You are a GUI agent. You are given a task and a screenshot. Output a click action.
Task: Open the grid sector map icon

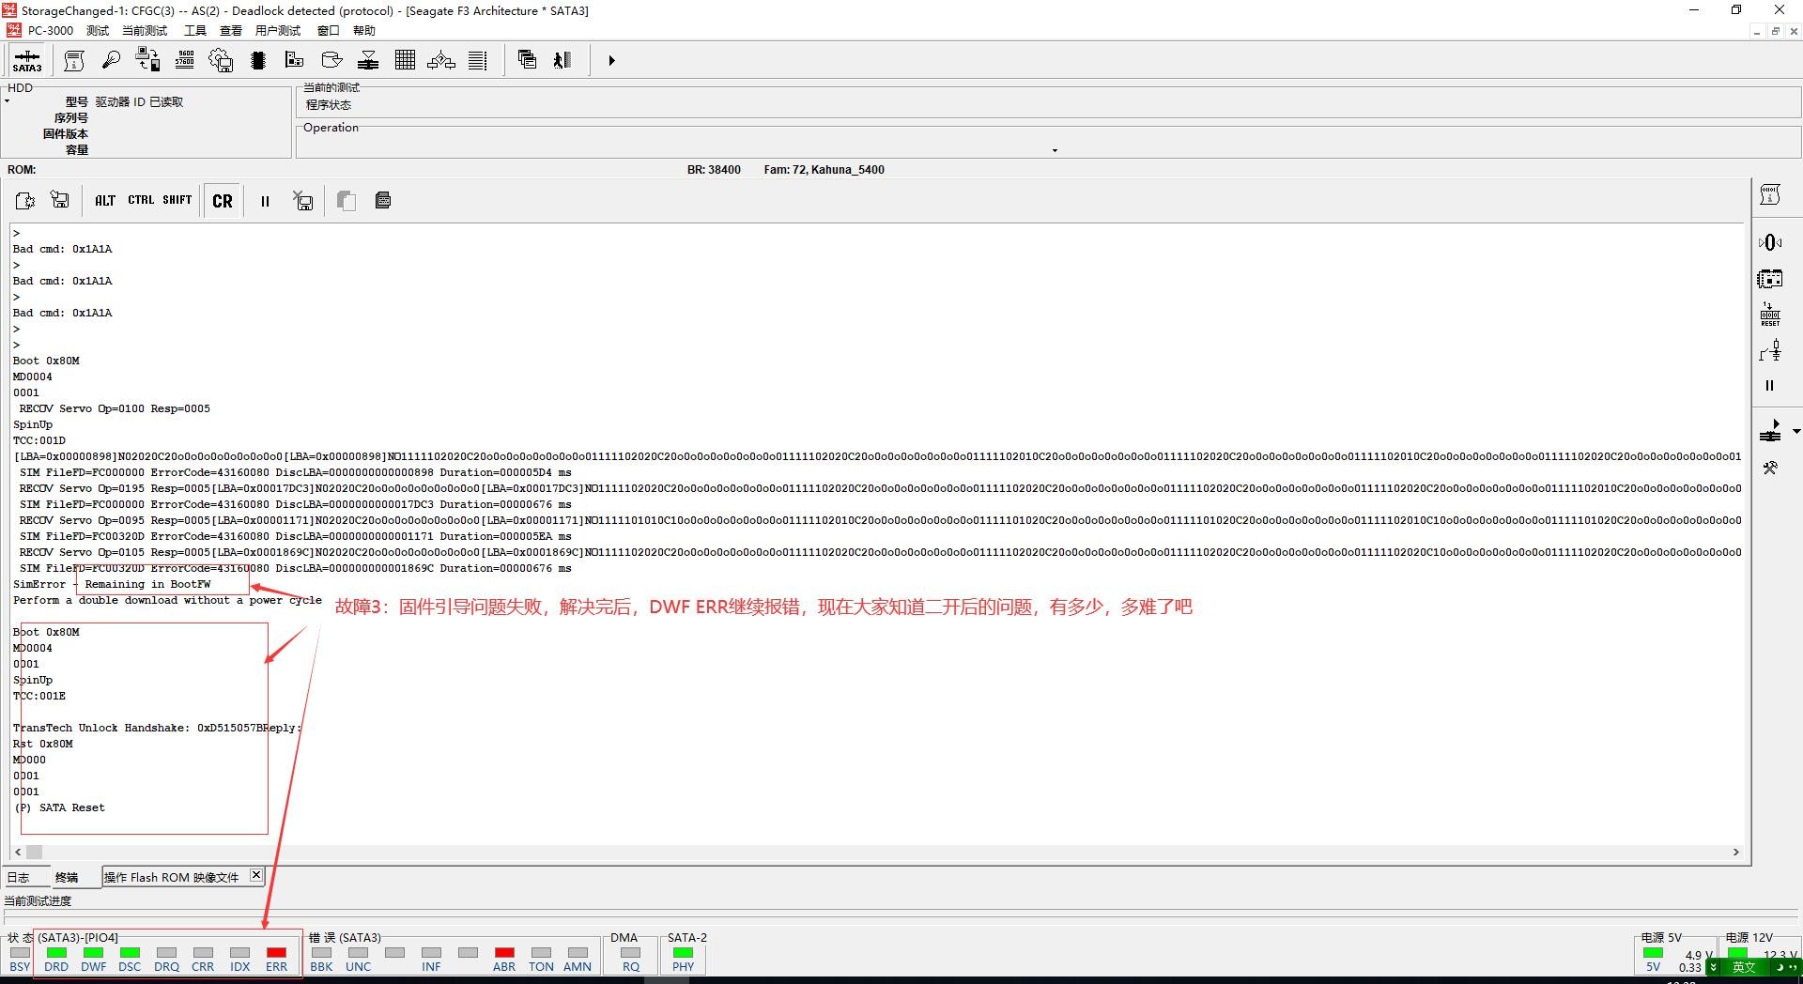(405, 60)
